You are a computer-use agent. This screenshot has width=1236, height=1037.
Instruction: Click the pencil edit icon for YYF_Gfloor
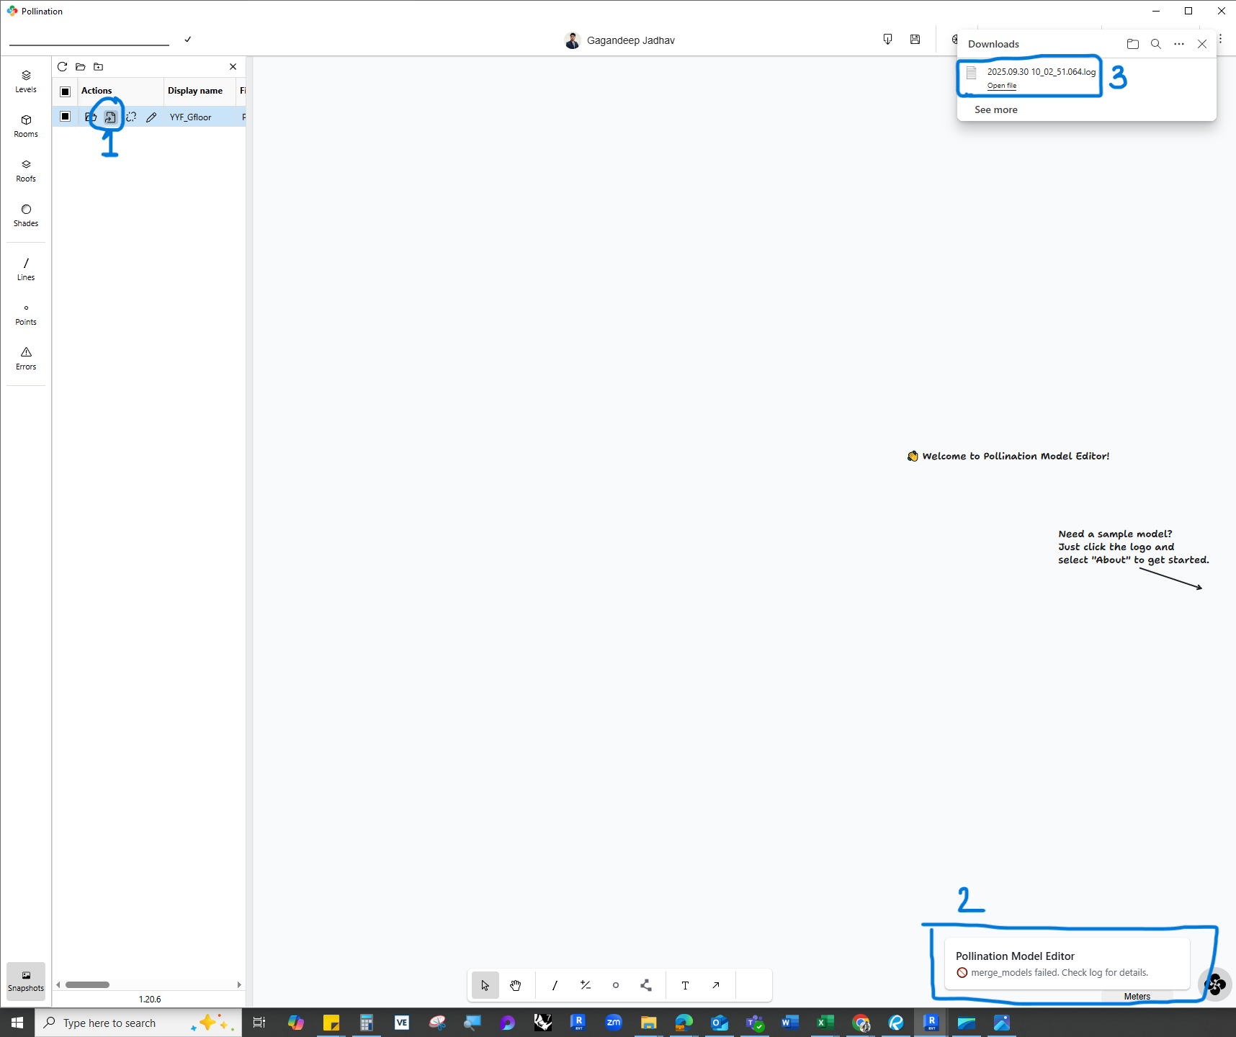[x=151, y=117]
